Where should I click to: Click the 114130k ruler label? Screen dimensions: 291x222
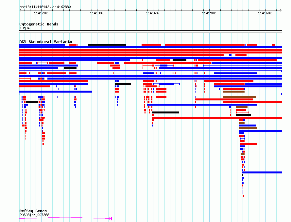[97, 13]
